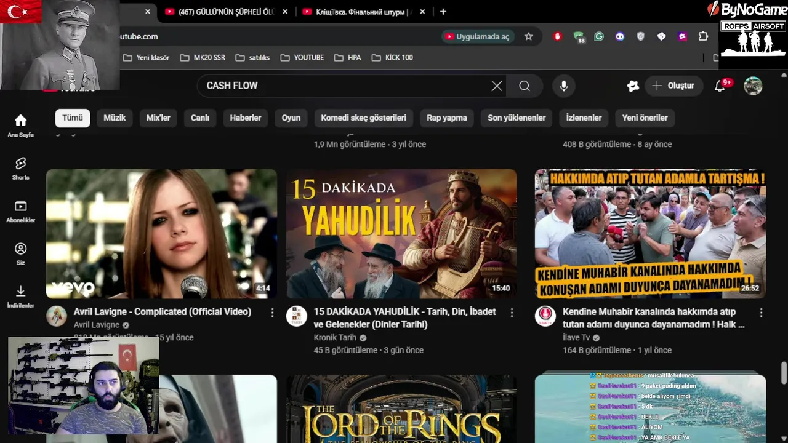
Task: Click the İlave Tv channel avatar
Action: coord(545,316)
